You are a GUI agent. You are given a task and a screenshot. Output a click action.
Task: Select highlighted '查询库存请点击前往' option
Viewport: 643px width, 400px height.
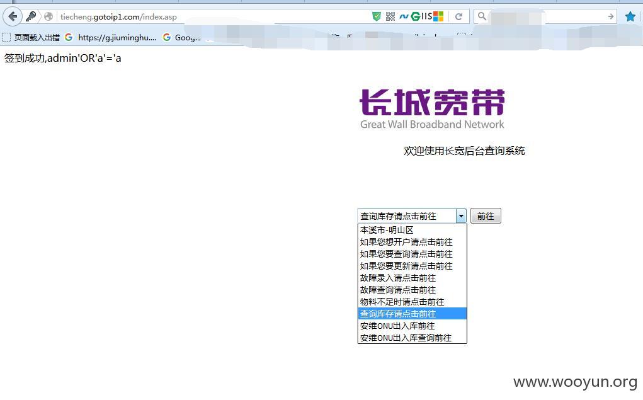coord(412,314)
